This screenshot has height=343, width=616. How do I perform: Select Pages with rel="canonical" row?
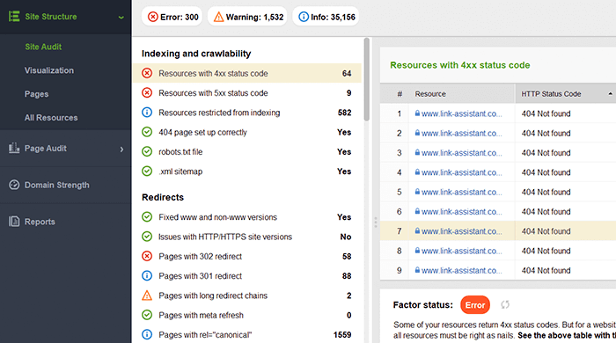[247, 335]
